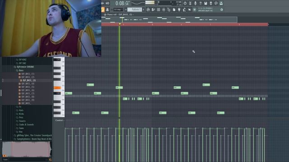This screenshot has width=289, height=162.
Task: Collapse the Bass folder
Action: click(20, 70)
